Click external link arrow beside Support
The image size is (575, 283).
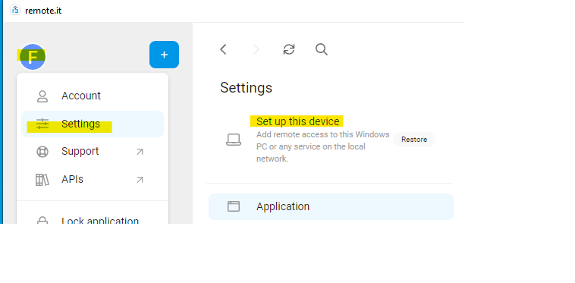140,152
